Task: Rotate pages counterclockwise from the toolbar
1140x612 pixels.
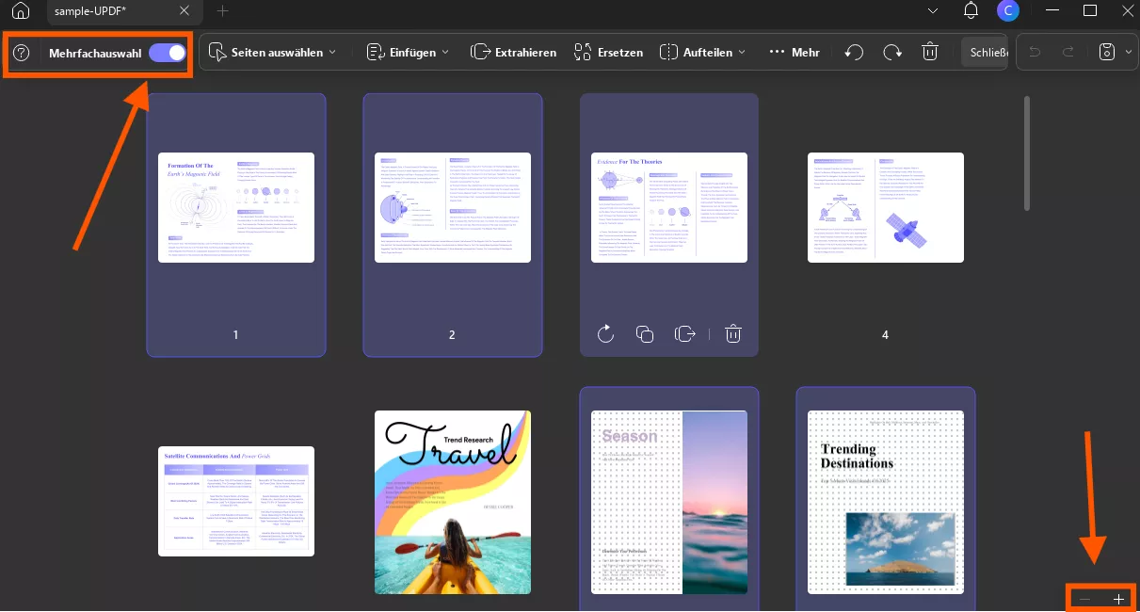Action: (854, 53)
